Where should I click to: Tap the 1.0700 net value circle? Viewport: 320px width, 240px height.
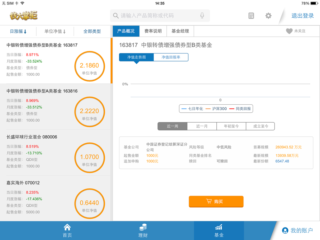click(89, 158)
